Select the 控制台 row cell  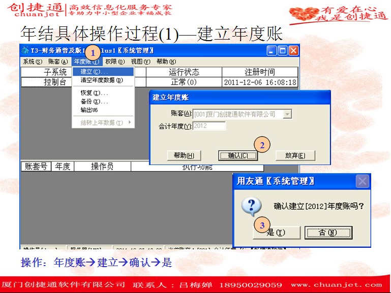pos(47,82)
